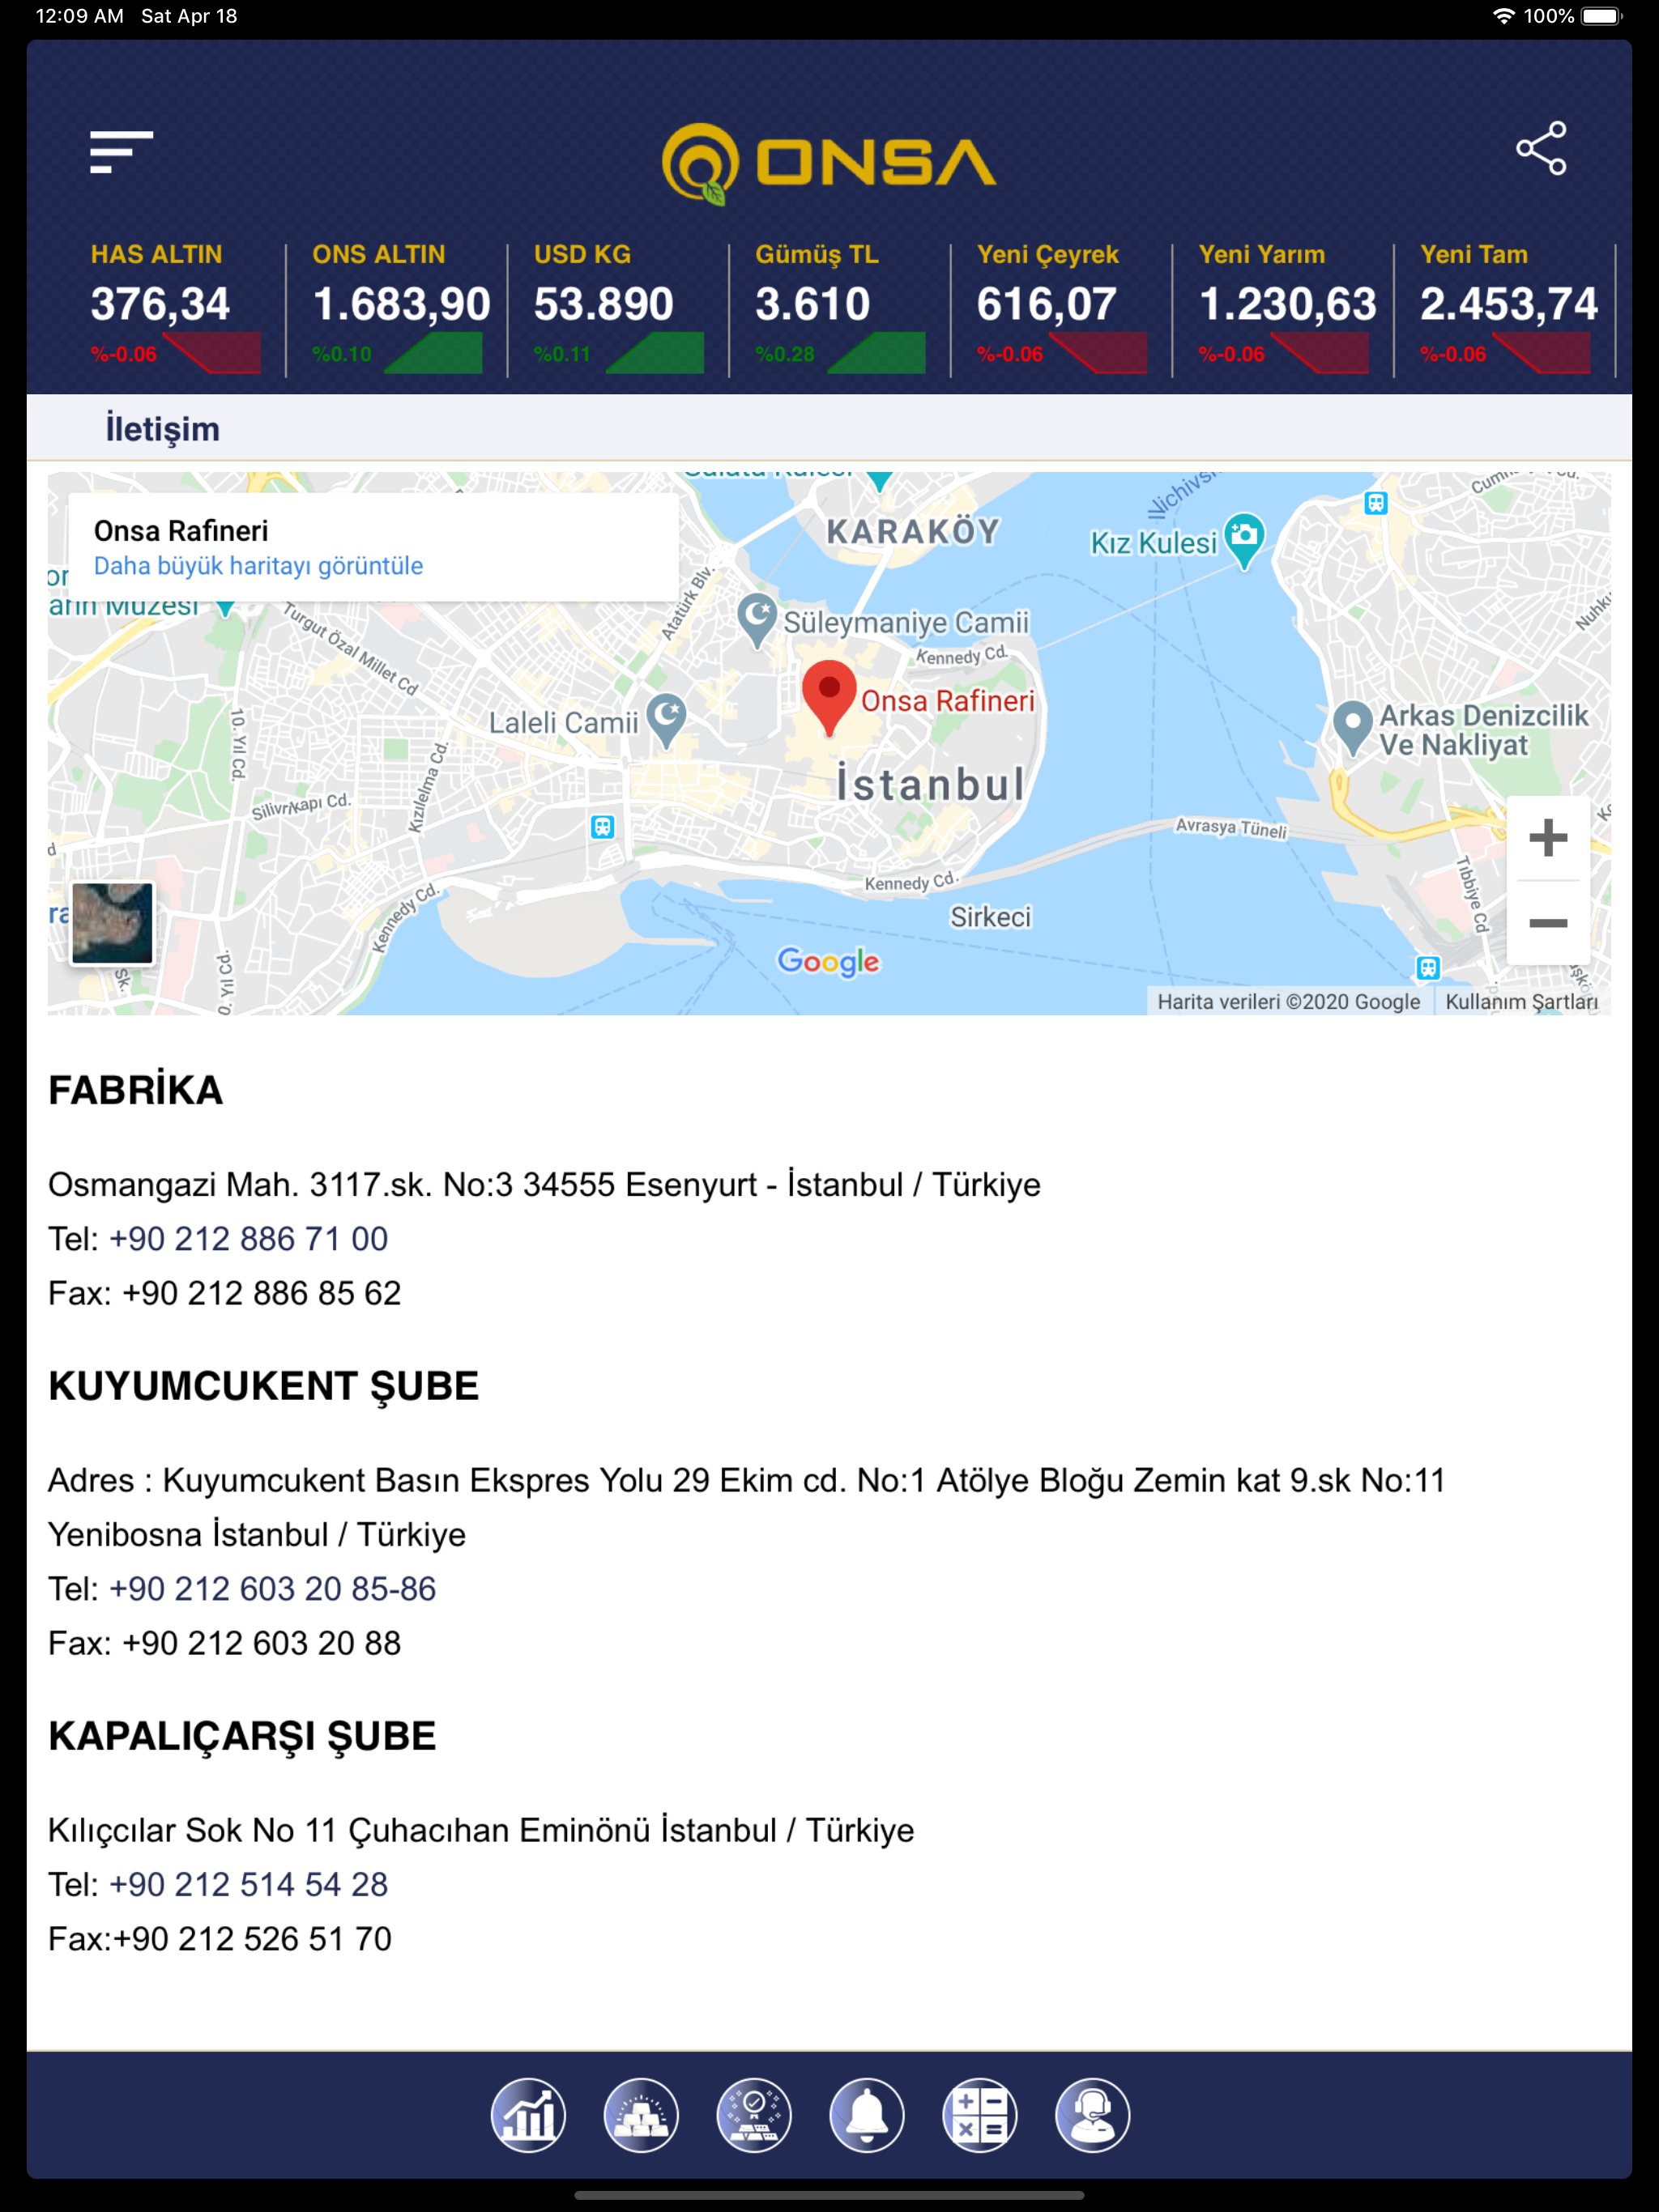Open 'Daha büyük haritayı görüntüle' link
The width and height of the screenshot is (1659, 2212).
click(258, 566)
